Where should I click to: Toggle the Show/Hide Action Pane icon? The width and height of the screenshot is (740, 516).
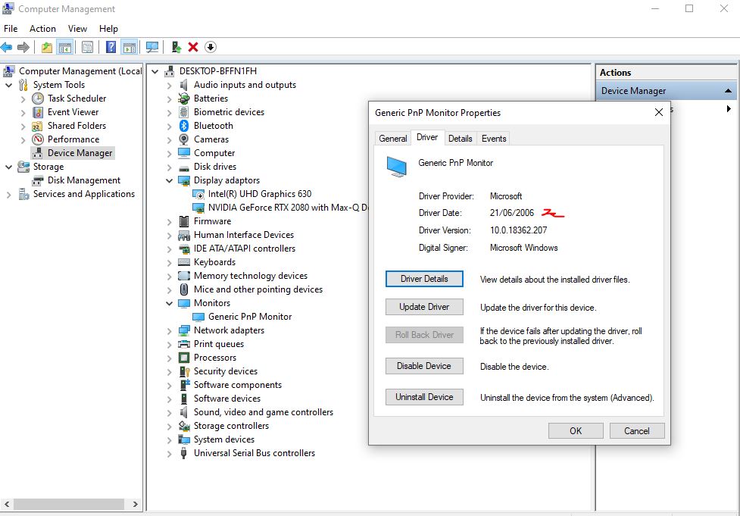tap(130, 47)
